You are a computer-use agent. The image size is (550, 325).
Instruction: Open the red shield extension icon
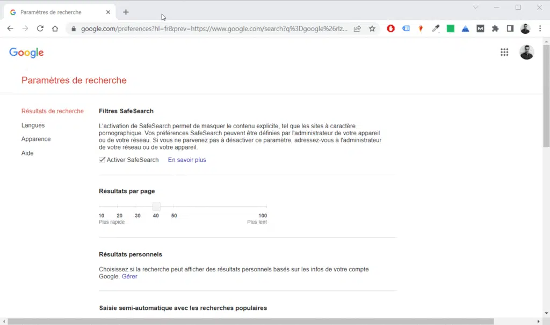[391, 29]
